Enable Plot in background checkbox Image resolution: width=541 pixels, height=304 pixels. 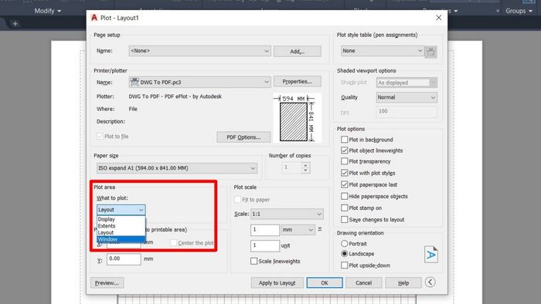[345, 140]
